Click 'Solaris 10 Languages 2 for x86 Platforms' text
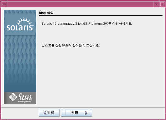This screenshot has width=166, height=120. click(72, 23)
